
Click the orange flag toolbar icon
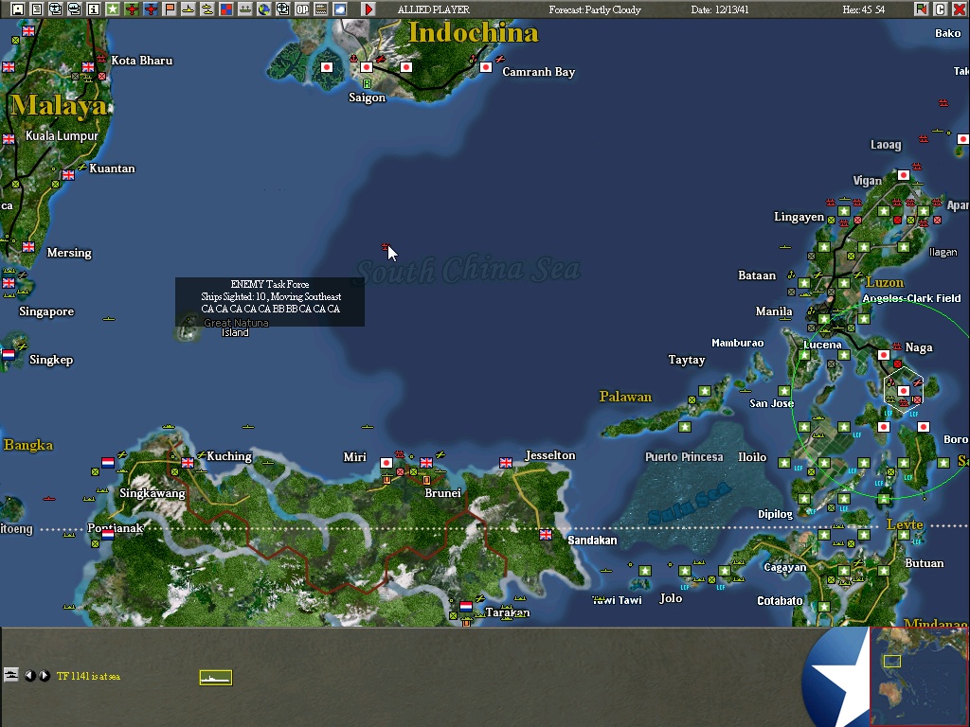pos(170,9)
